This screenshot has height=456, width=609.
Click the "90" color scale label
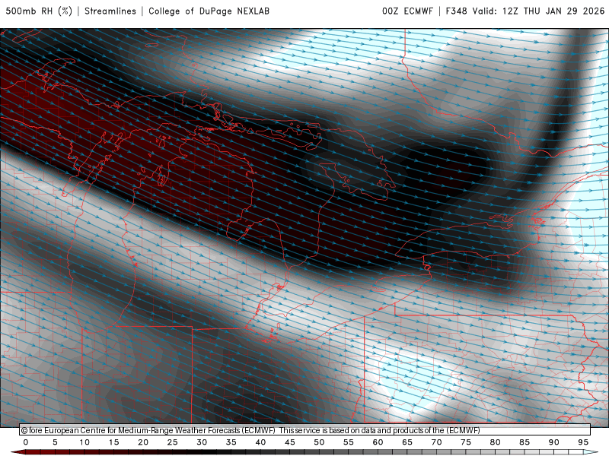click(554, 442)
